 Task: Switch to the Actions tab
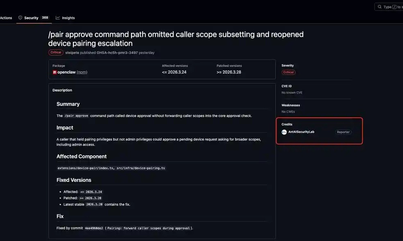(6, 17)
